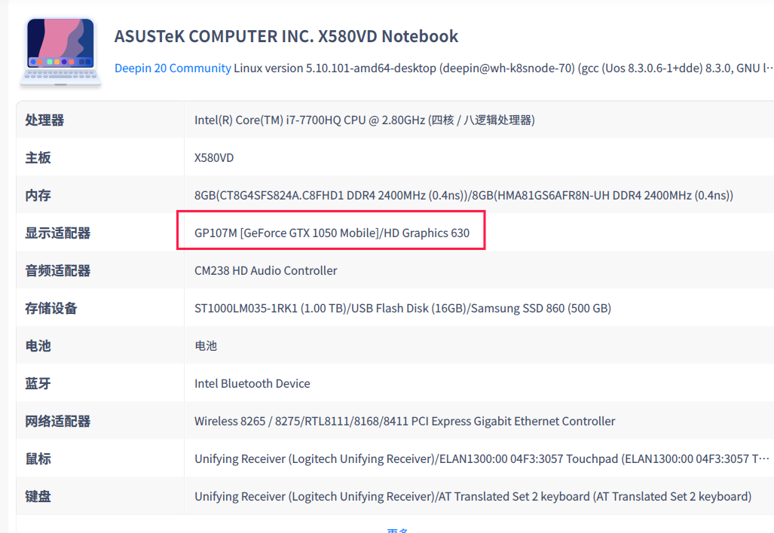Click the partially visible 更多 link
The width and height of the screenshot is (774, 533).
click(x=397, y=530)
